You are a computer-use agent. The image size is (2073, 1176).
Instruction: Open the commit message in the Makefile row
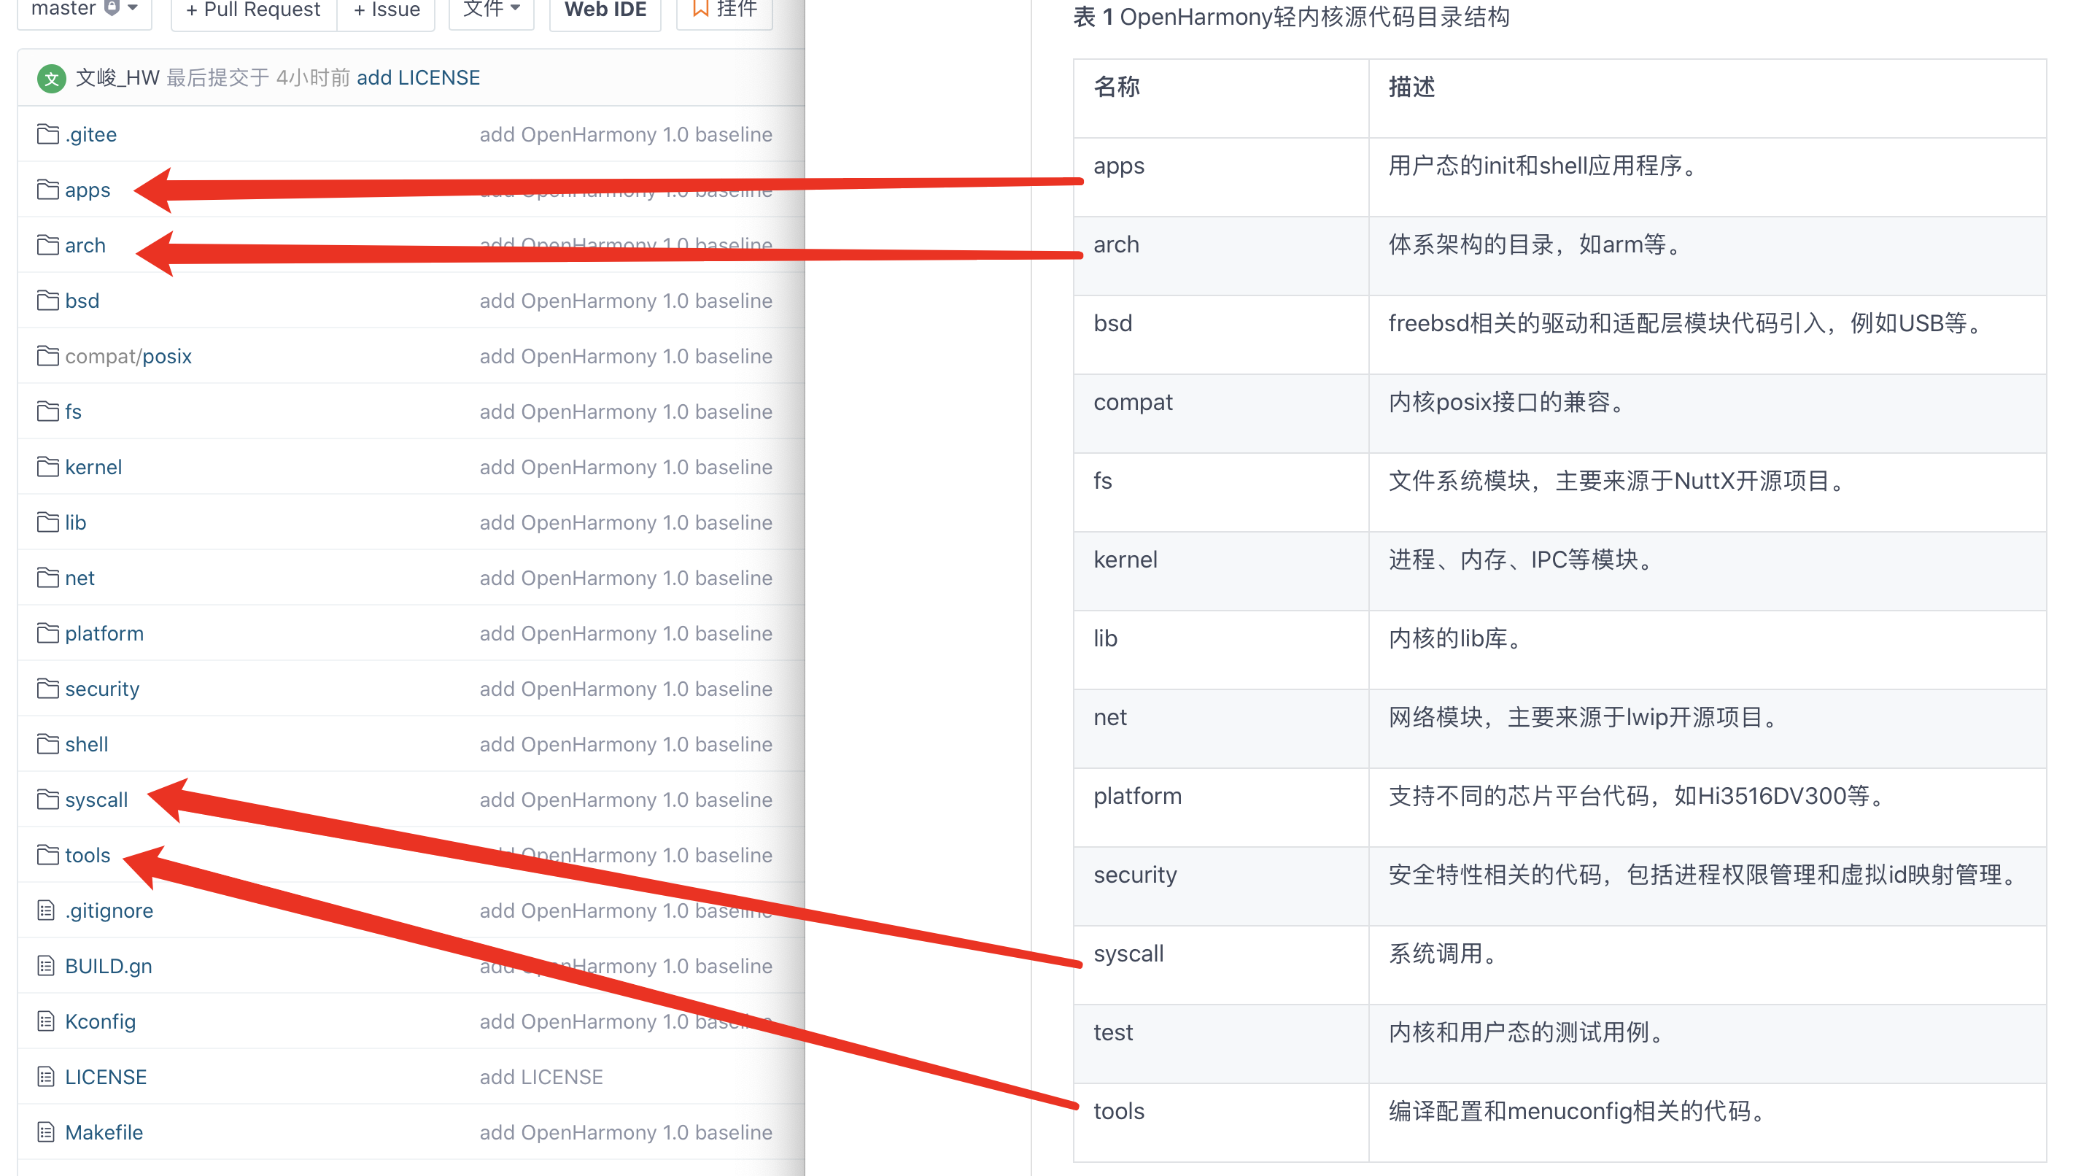tap(626, 1132)
